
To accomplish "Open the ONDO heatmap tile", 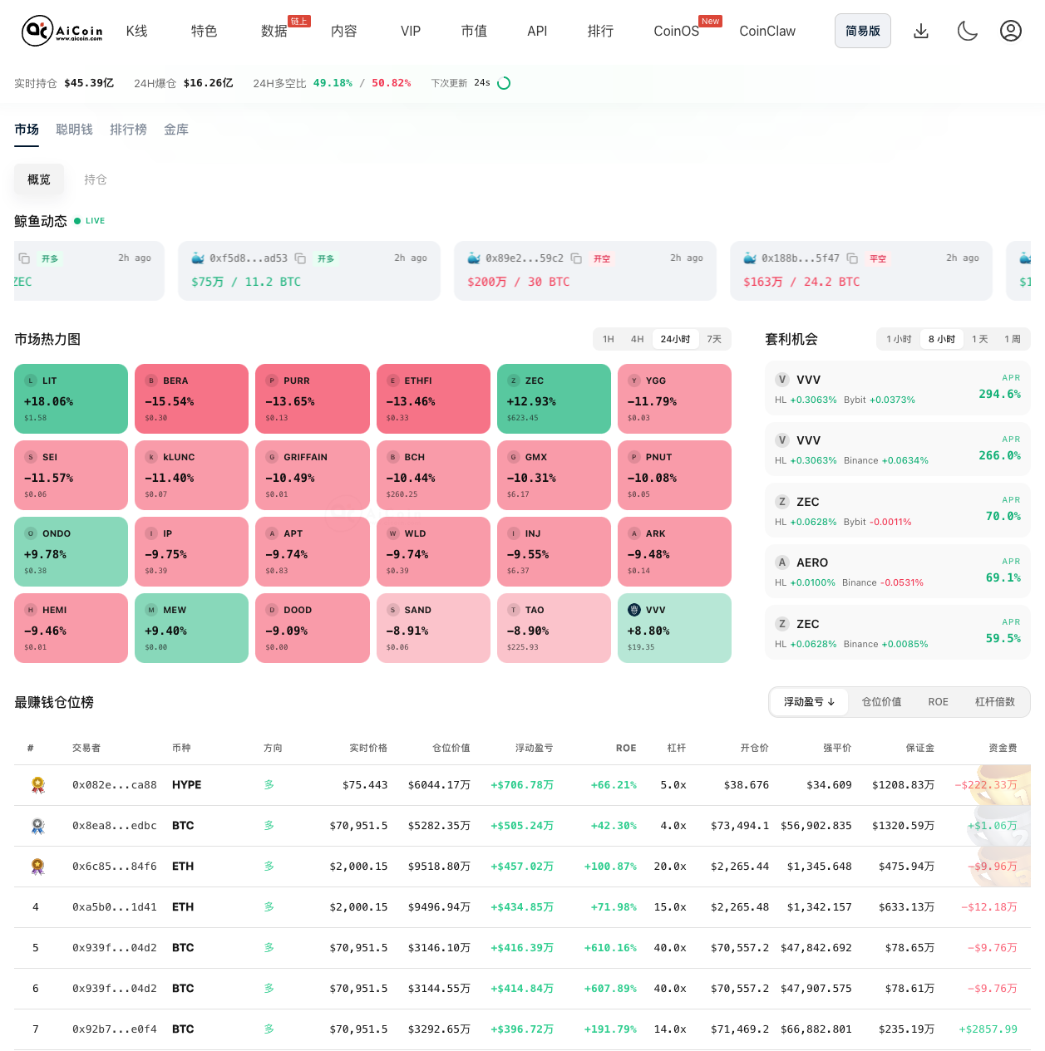I will pos(71,552).
